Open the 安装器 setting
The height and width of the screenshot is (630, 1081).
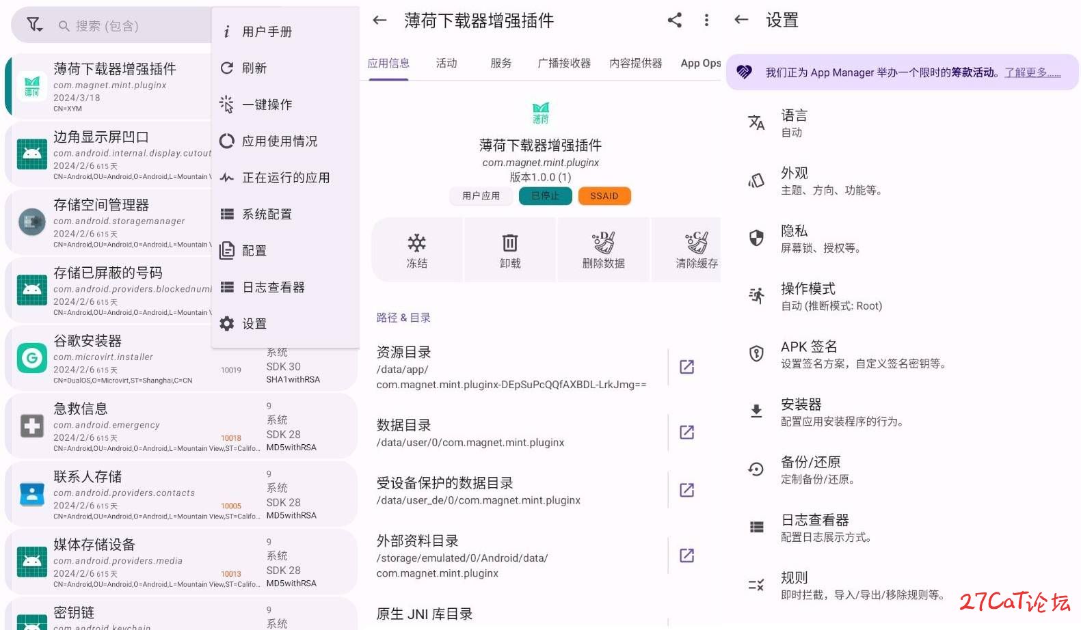coord(903,412)
